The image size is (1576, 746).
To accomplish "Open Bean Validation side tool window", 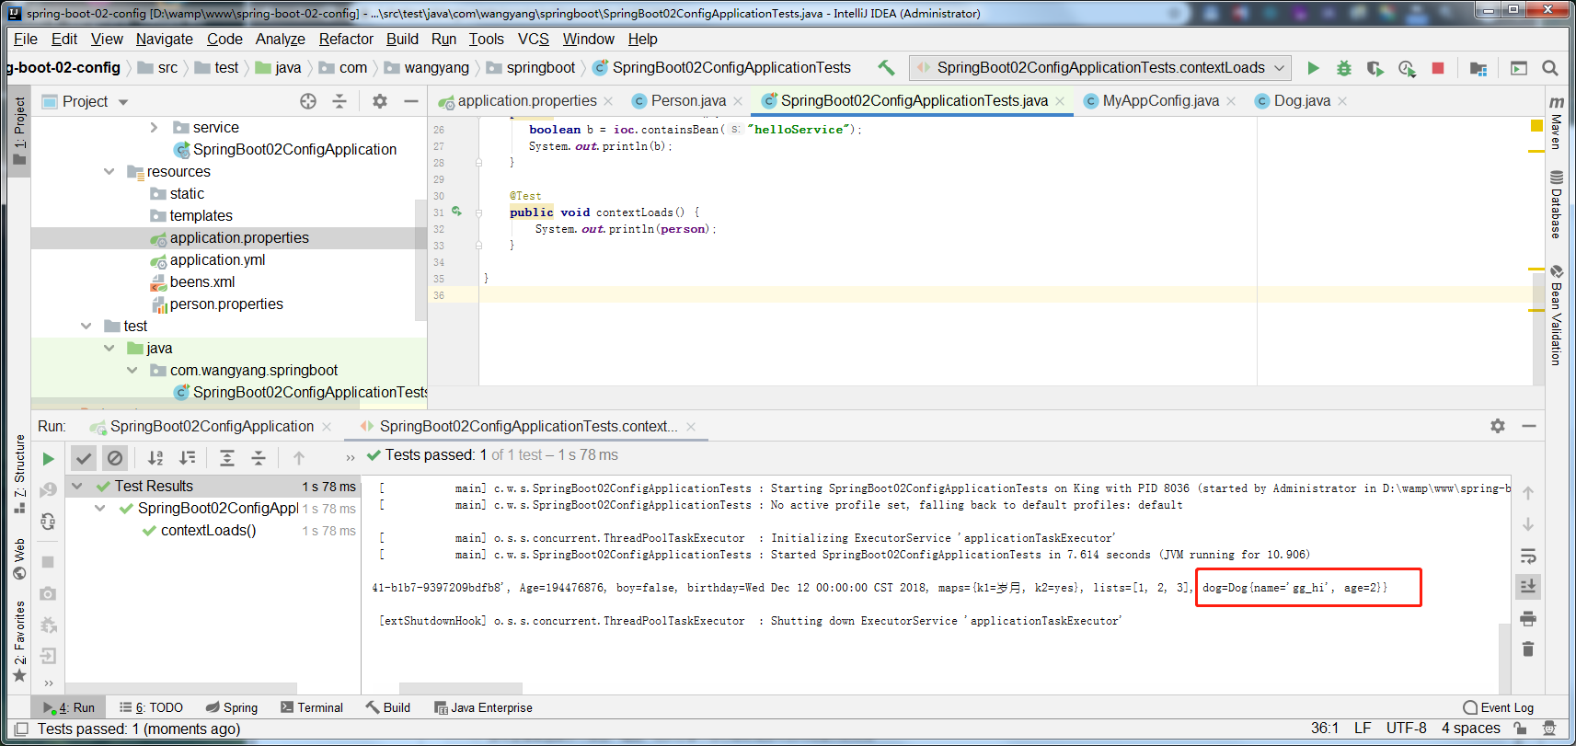I will pos(1557,316).
